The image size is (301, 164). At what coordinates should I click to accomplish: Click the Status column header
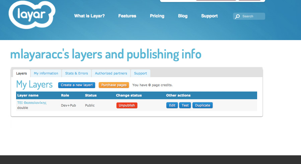[91, 96]
